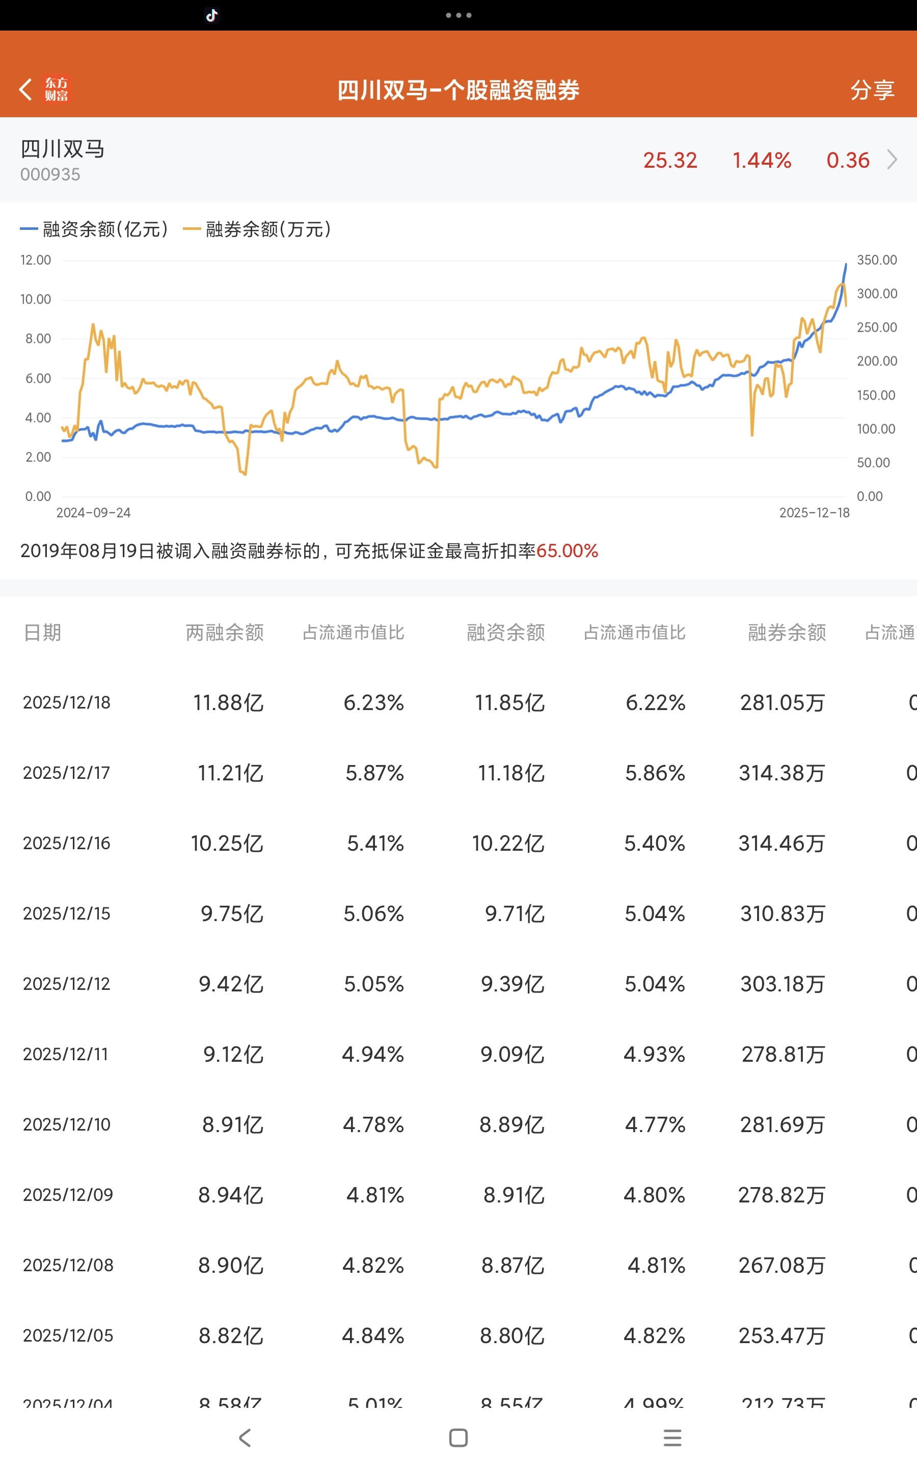
Task: Open the recent apps navigation button
Action: pyautogui.click(x=672, y=1437)
